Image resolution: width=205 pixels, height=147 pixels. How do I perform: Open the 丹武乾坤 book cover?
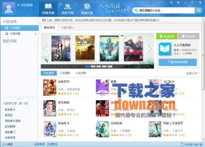tap(102, 129)
